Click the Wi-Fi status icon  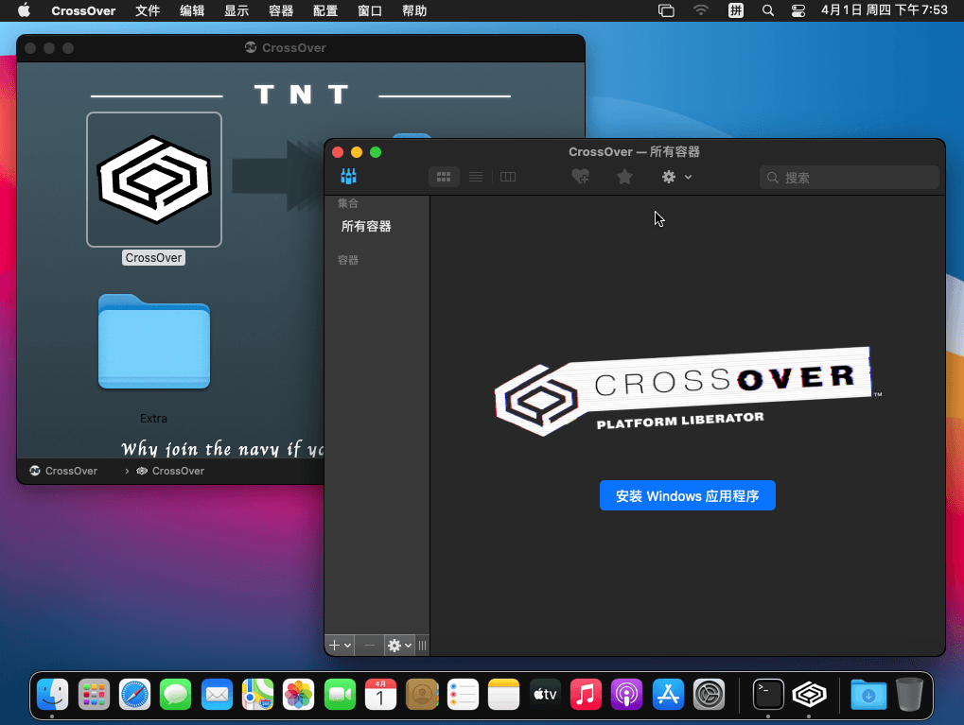point(701,10)
